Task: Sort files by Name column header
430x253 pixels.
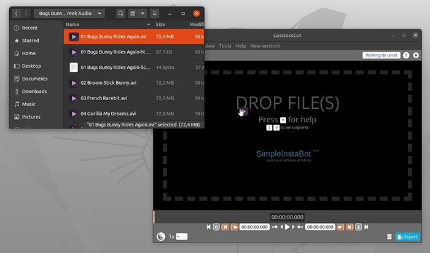Action: coord(107,25)
